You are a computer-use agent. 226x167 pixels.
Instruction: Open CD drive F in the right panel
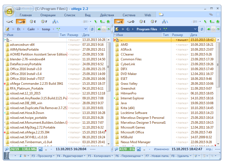click(154, 22)
